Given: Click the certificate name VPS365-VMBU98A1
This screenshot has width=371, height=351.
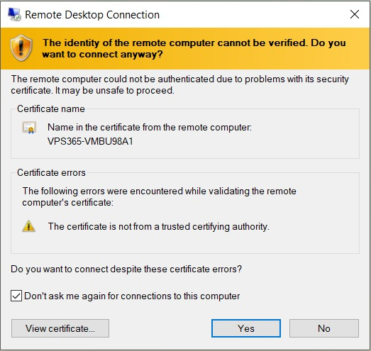Looking at the screenshot, I should tap(90, 141).
